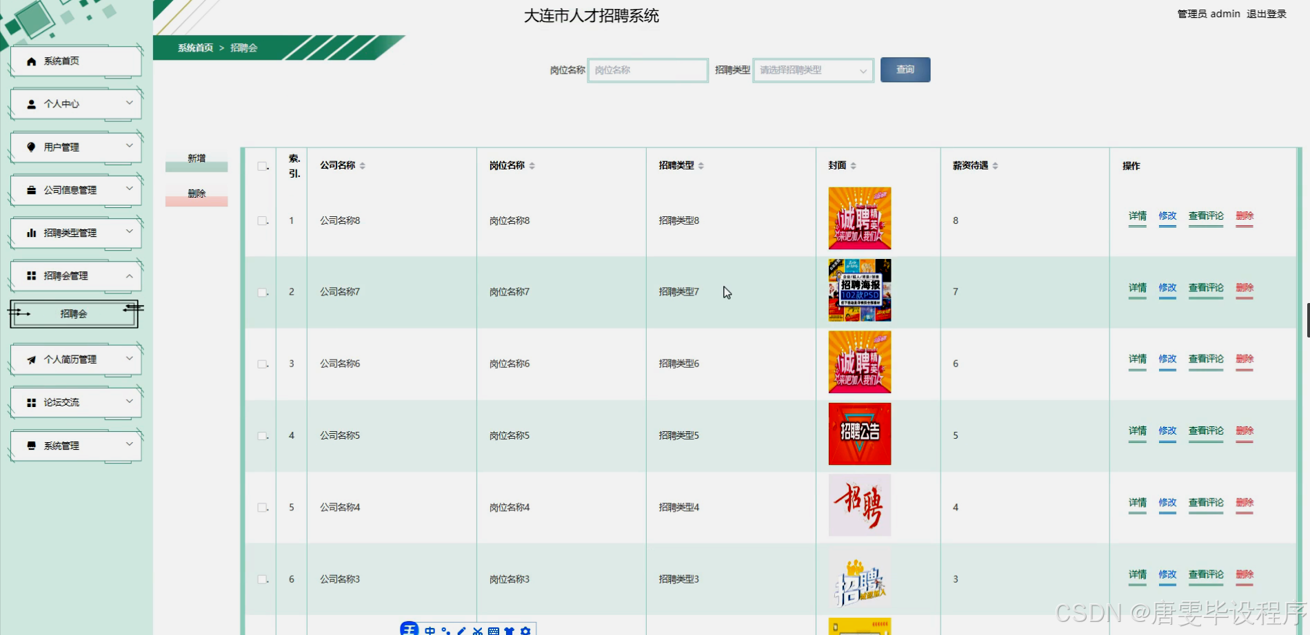Click the grid icon beside 论坛交流

[31, 402]
